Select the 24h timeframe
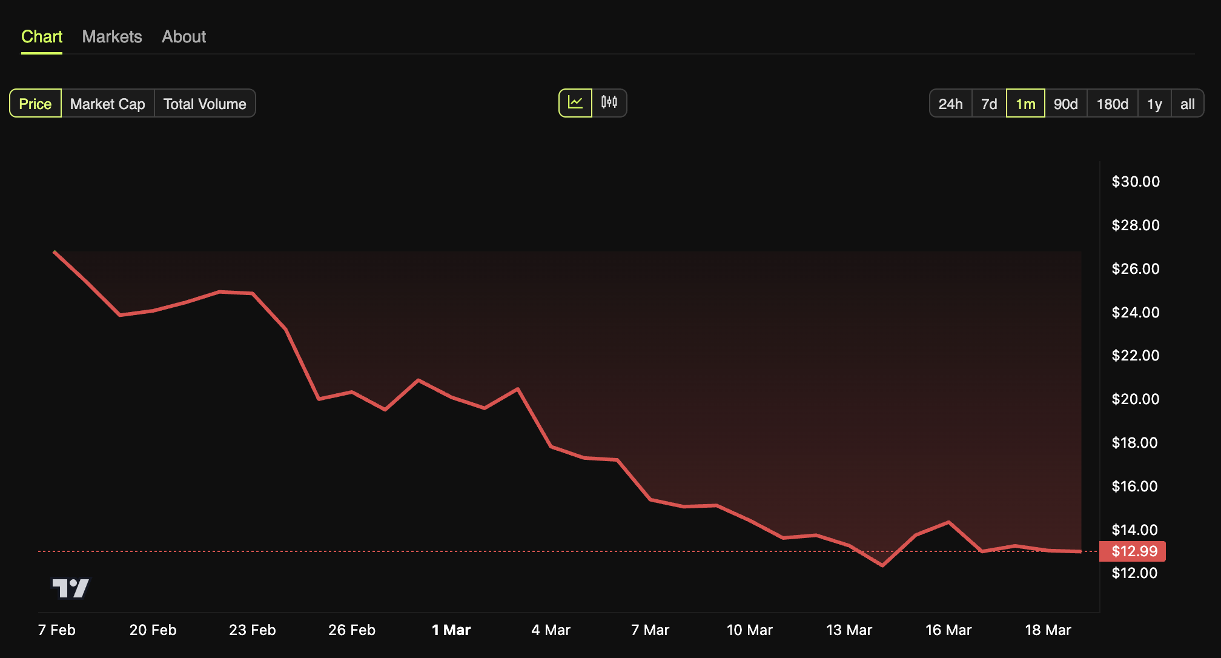Viewport: 1221px width, 658px height. point(950,103)
